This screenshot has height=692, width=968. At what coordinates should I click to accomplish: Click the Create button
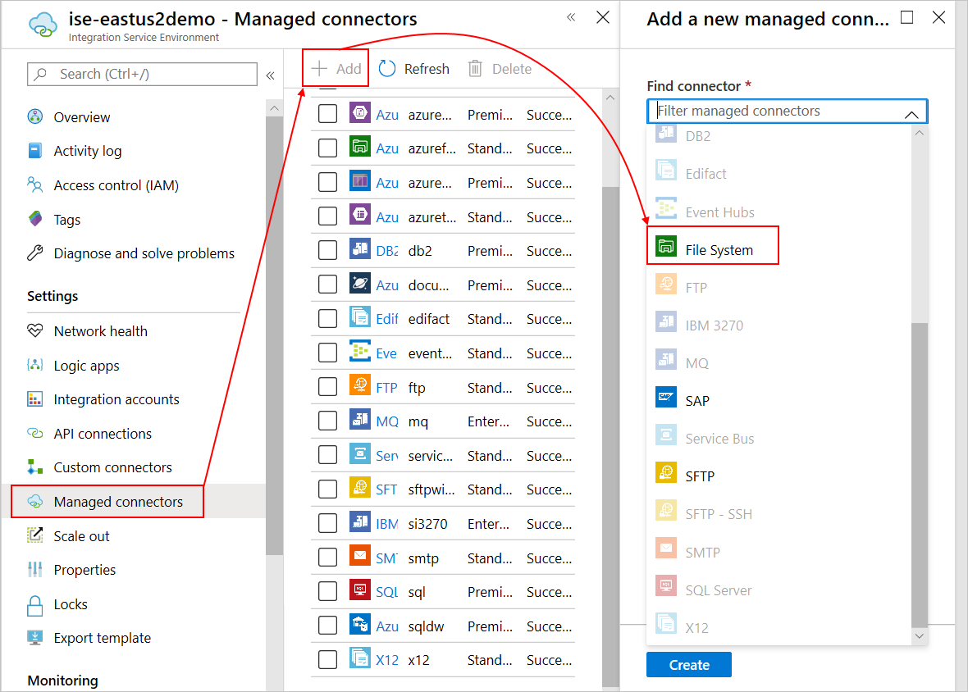[x=689, y=664]
